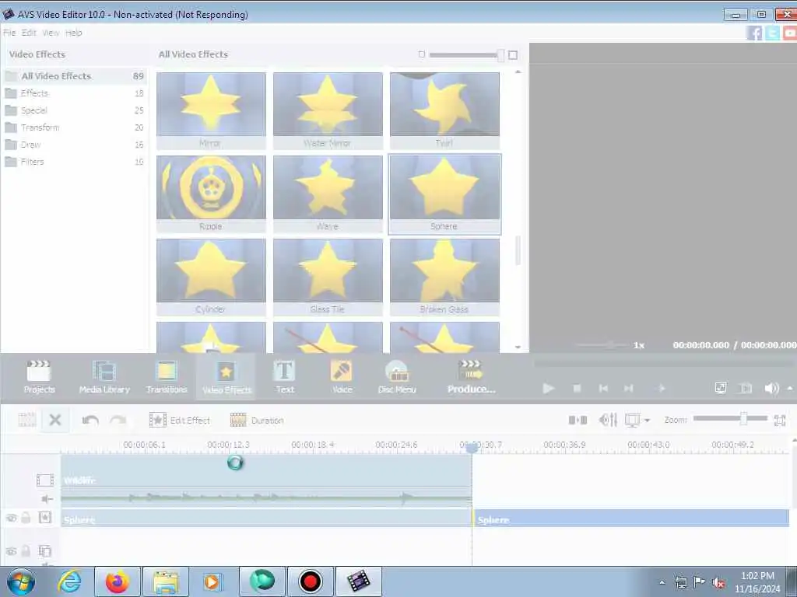Select the Broken Glass effect thumbnail
Screen dimensions: 797x597
pos(444,277)
